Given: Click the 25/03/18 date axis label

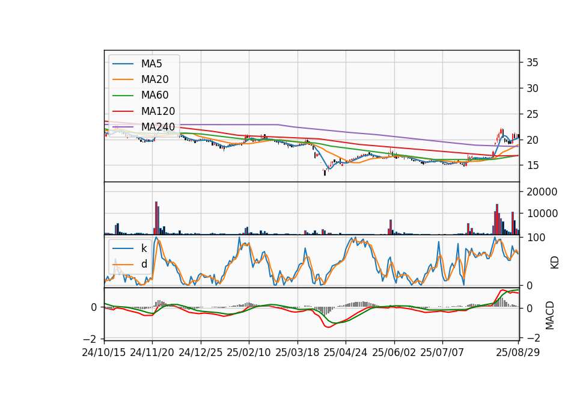Looking at the screenshot, I should pyautogui.click(x=298, y=352).
